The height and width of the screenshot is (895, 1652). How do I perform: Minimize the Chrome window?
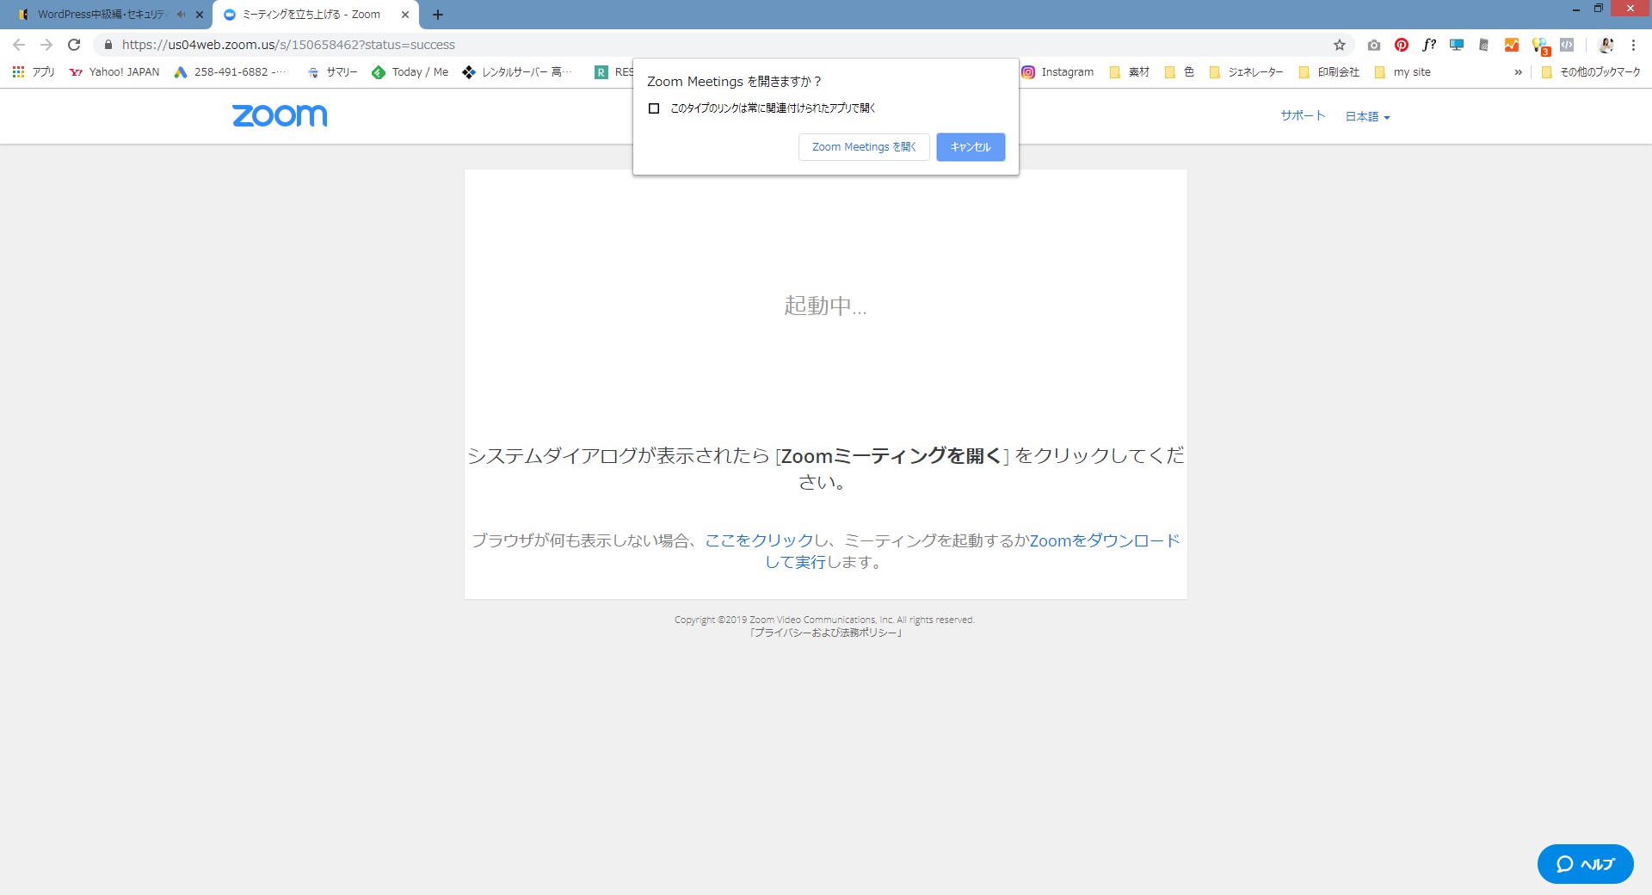point(1576,9)
